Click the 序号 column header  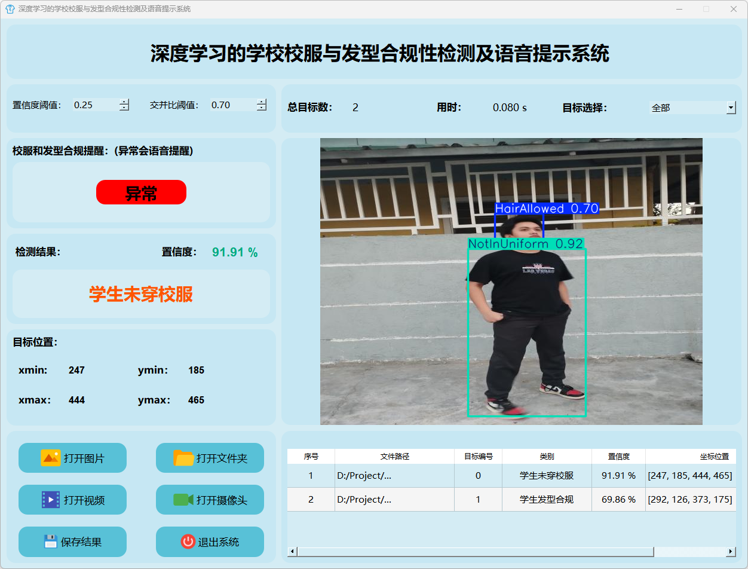pos(311,456)
